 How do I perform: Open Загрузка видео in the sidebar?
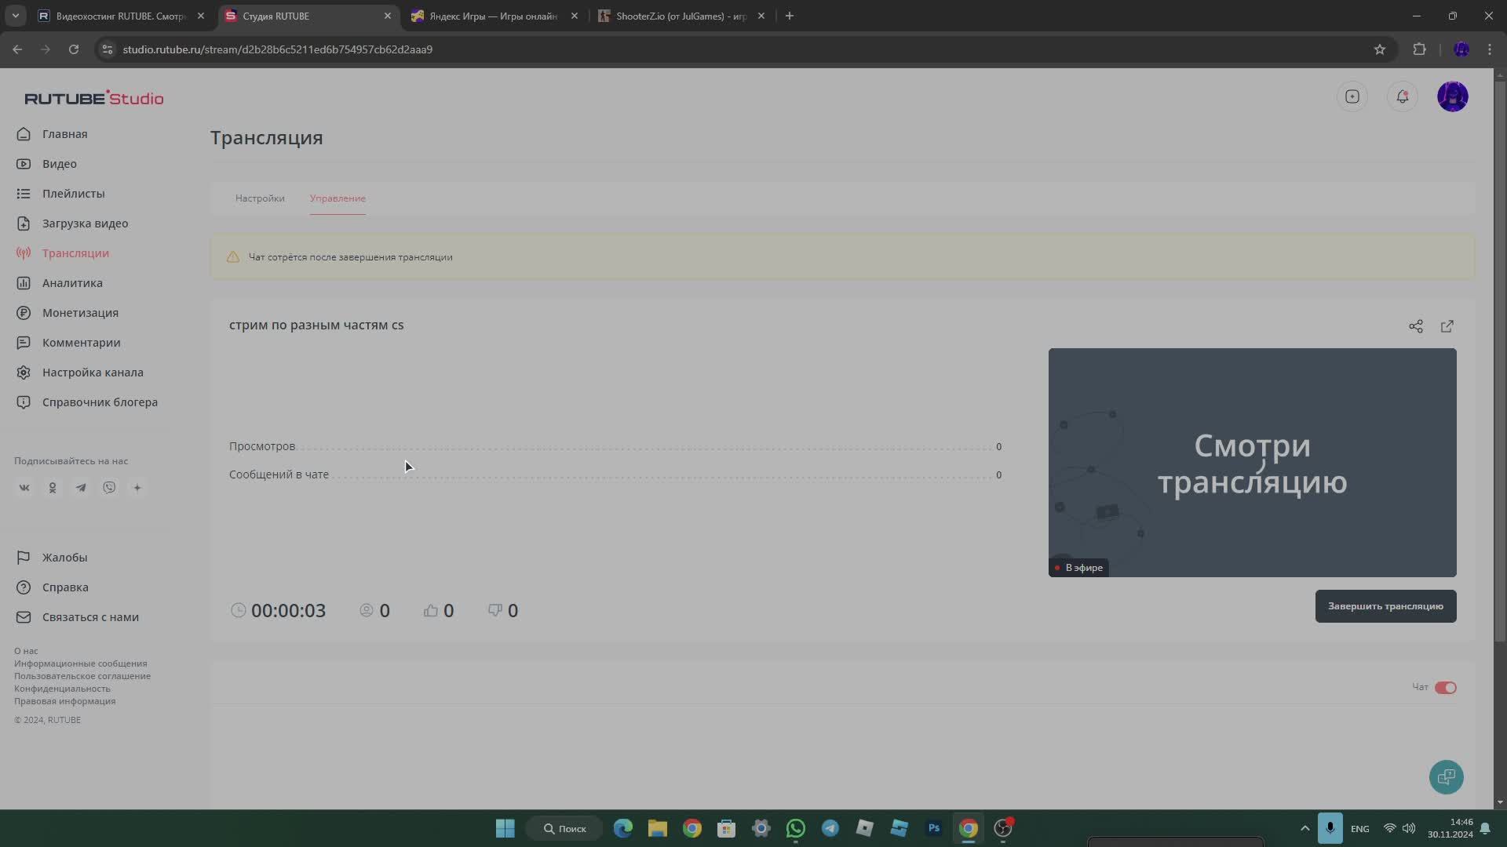[x=85, y=223]
